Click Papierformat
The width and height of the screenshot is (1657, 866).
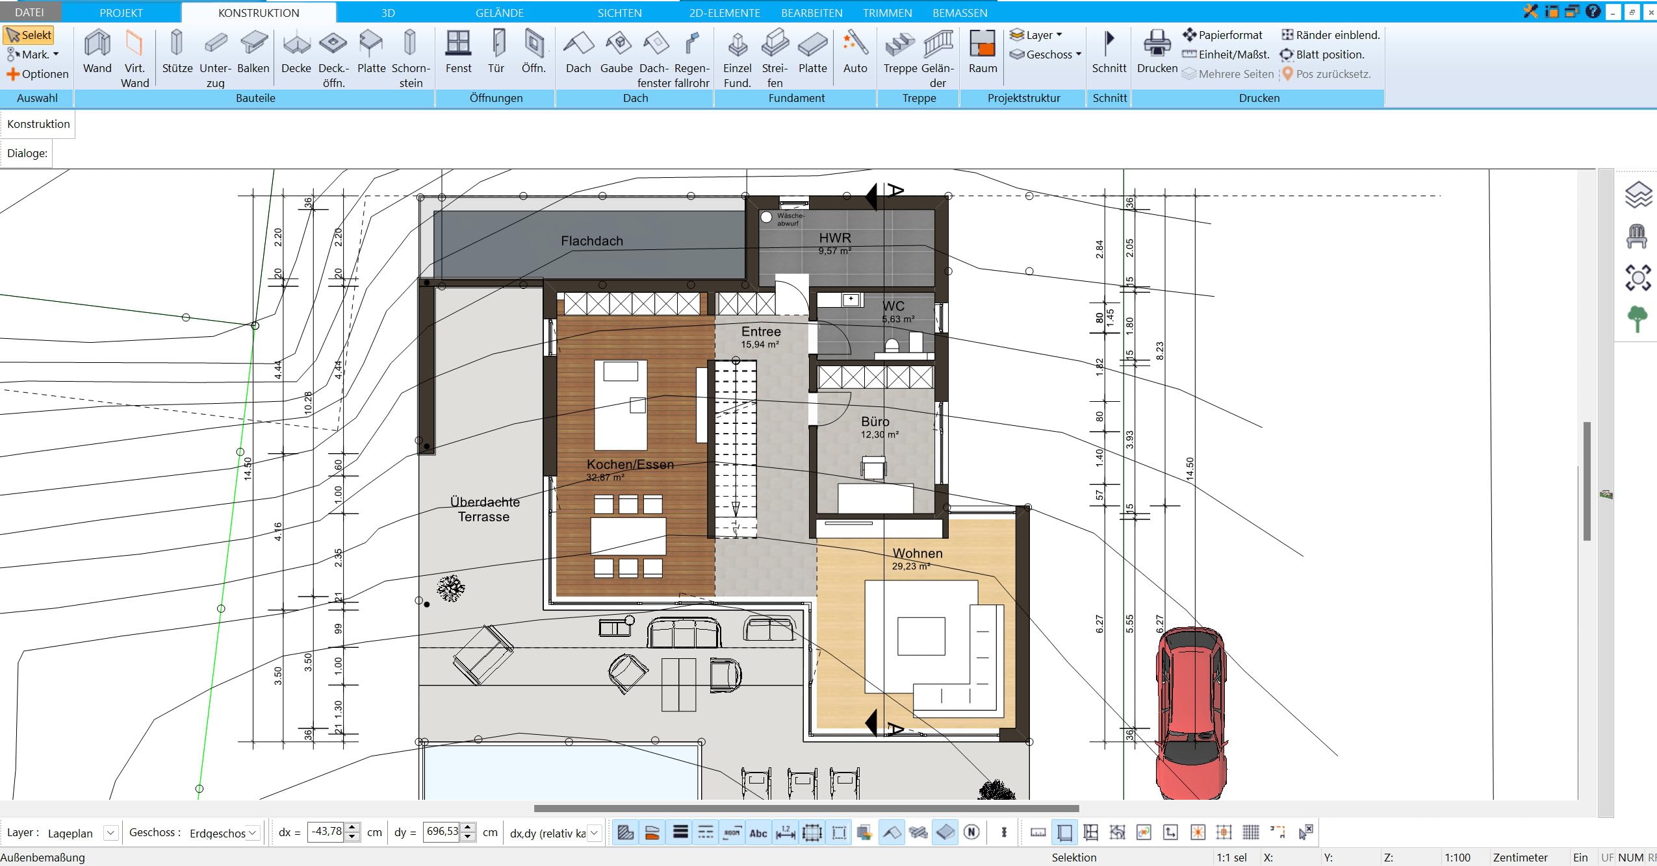(1223, 35)
